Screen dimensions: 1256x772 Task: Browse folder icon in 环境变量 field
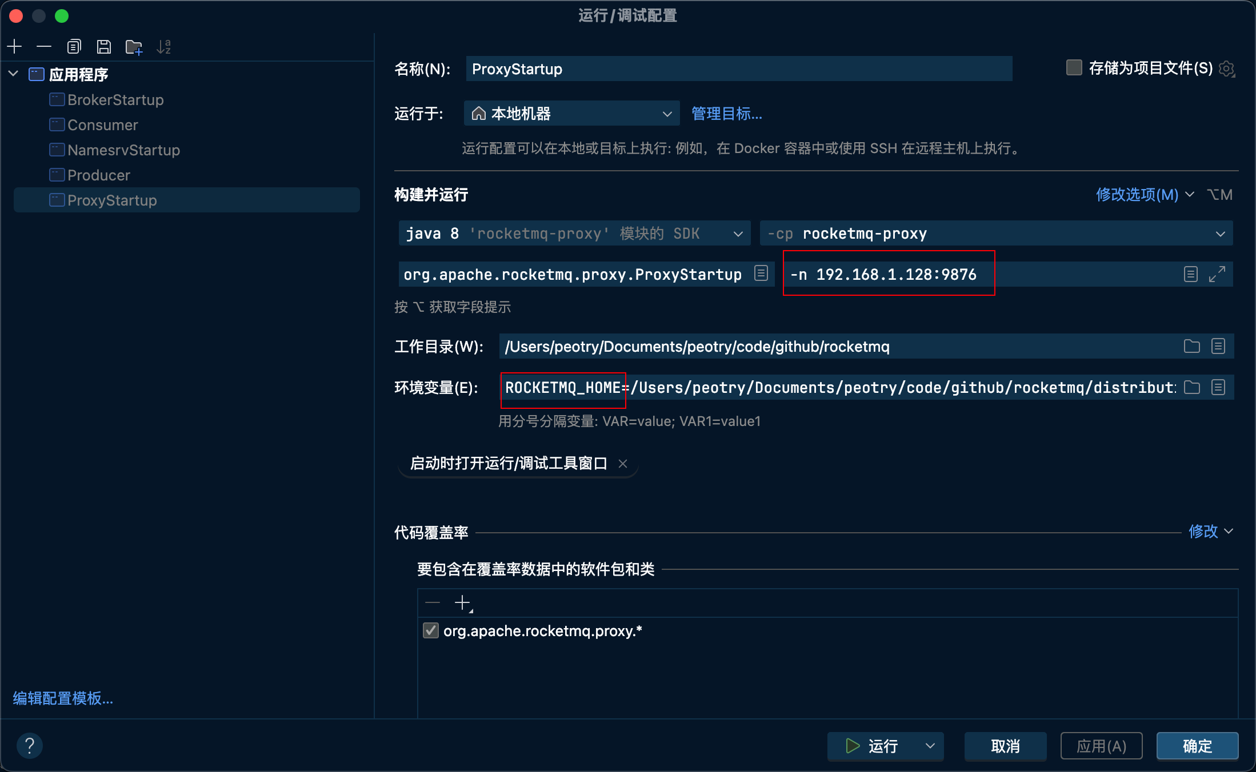1192,387
